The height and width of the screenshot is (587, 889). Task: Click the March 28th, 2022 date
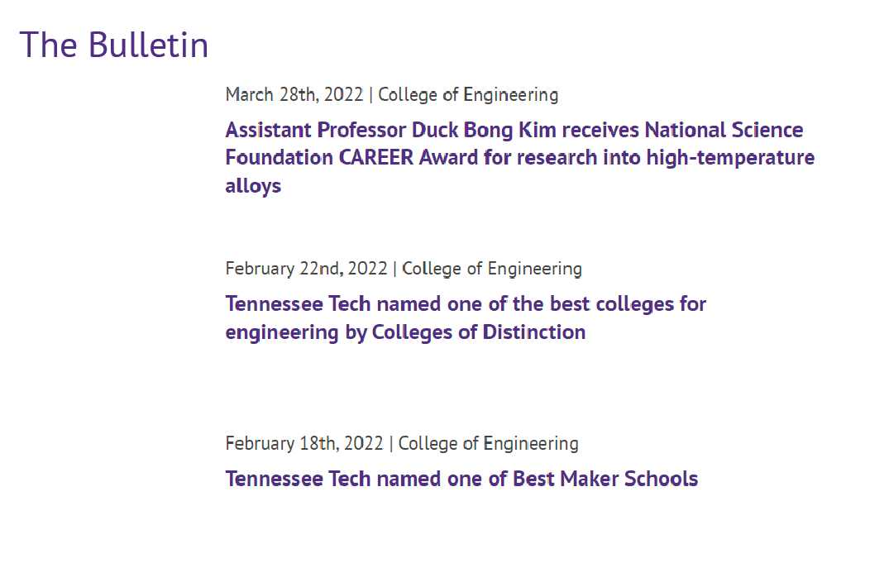tap(294, 95)
